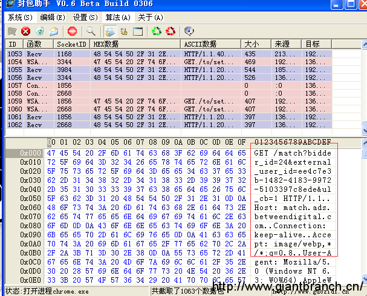Open the 系统(S) menu
This screenshot has height=296, width=367.
pos(20,18)
